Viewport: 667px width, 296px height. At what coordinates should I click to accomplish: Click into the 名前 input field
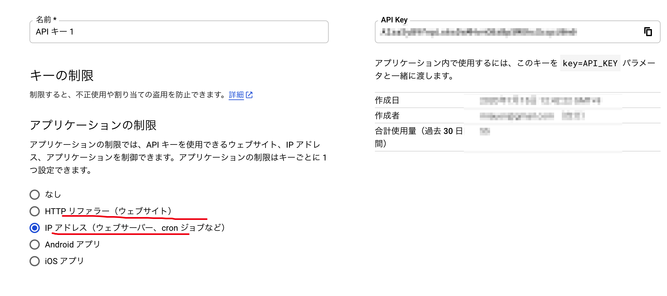179,32
